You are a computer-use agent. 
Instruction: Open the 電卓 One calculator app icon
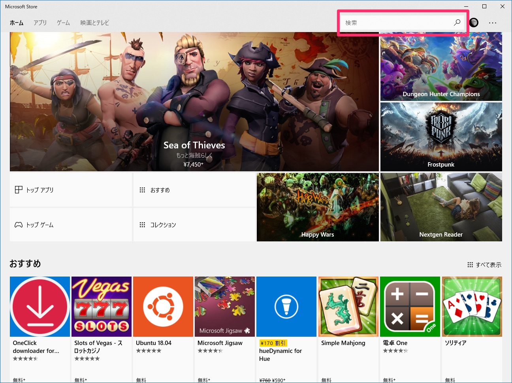[410, 307]
